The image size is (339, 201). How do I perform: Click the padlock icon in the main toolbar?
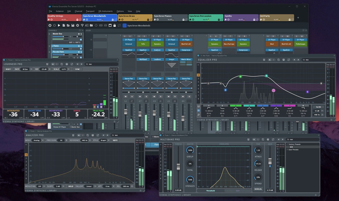(x=114, y=26)
